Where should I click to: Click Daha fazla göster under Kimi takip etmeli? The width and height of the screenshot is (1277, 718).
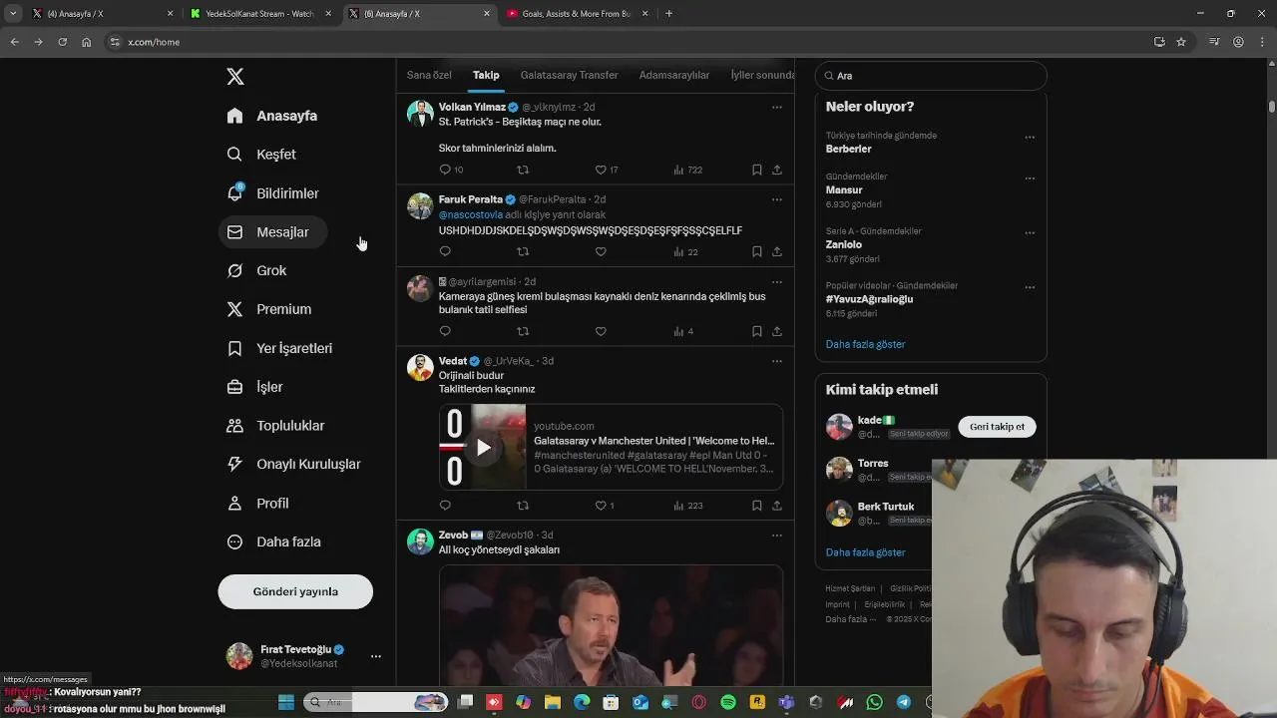tap(865, 552)
